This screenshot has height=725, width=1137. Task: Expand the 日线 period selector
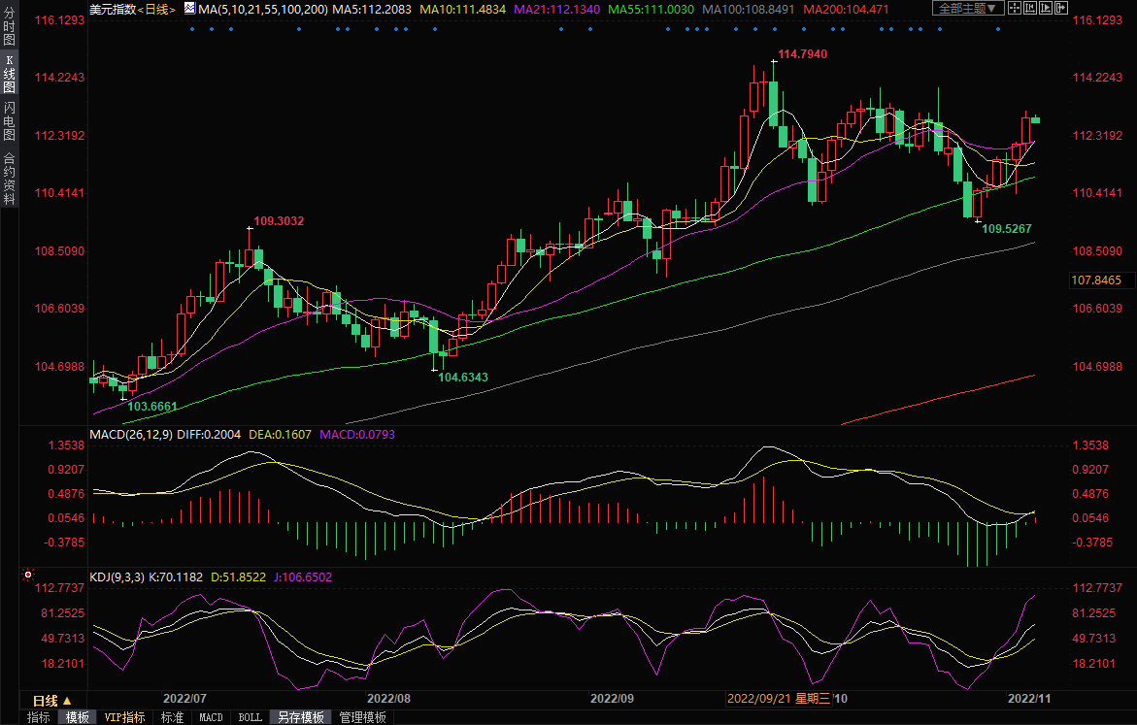pyautogui.click(x=52, y=700)
